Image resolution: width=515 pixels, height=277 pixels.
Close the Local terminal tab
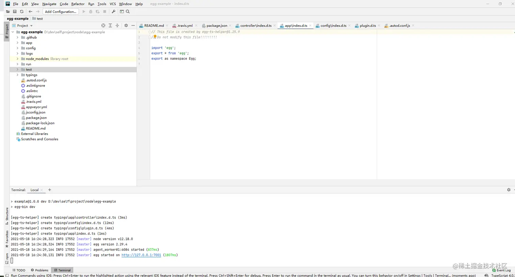pyautogui.click(x=42, y=190)
